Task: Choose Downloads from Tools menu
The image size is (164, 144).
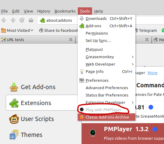Action: point(106,18)
